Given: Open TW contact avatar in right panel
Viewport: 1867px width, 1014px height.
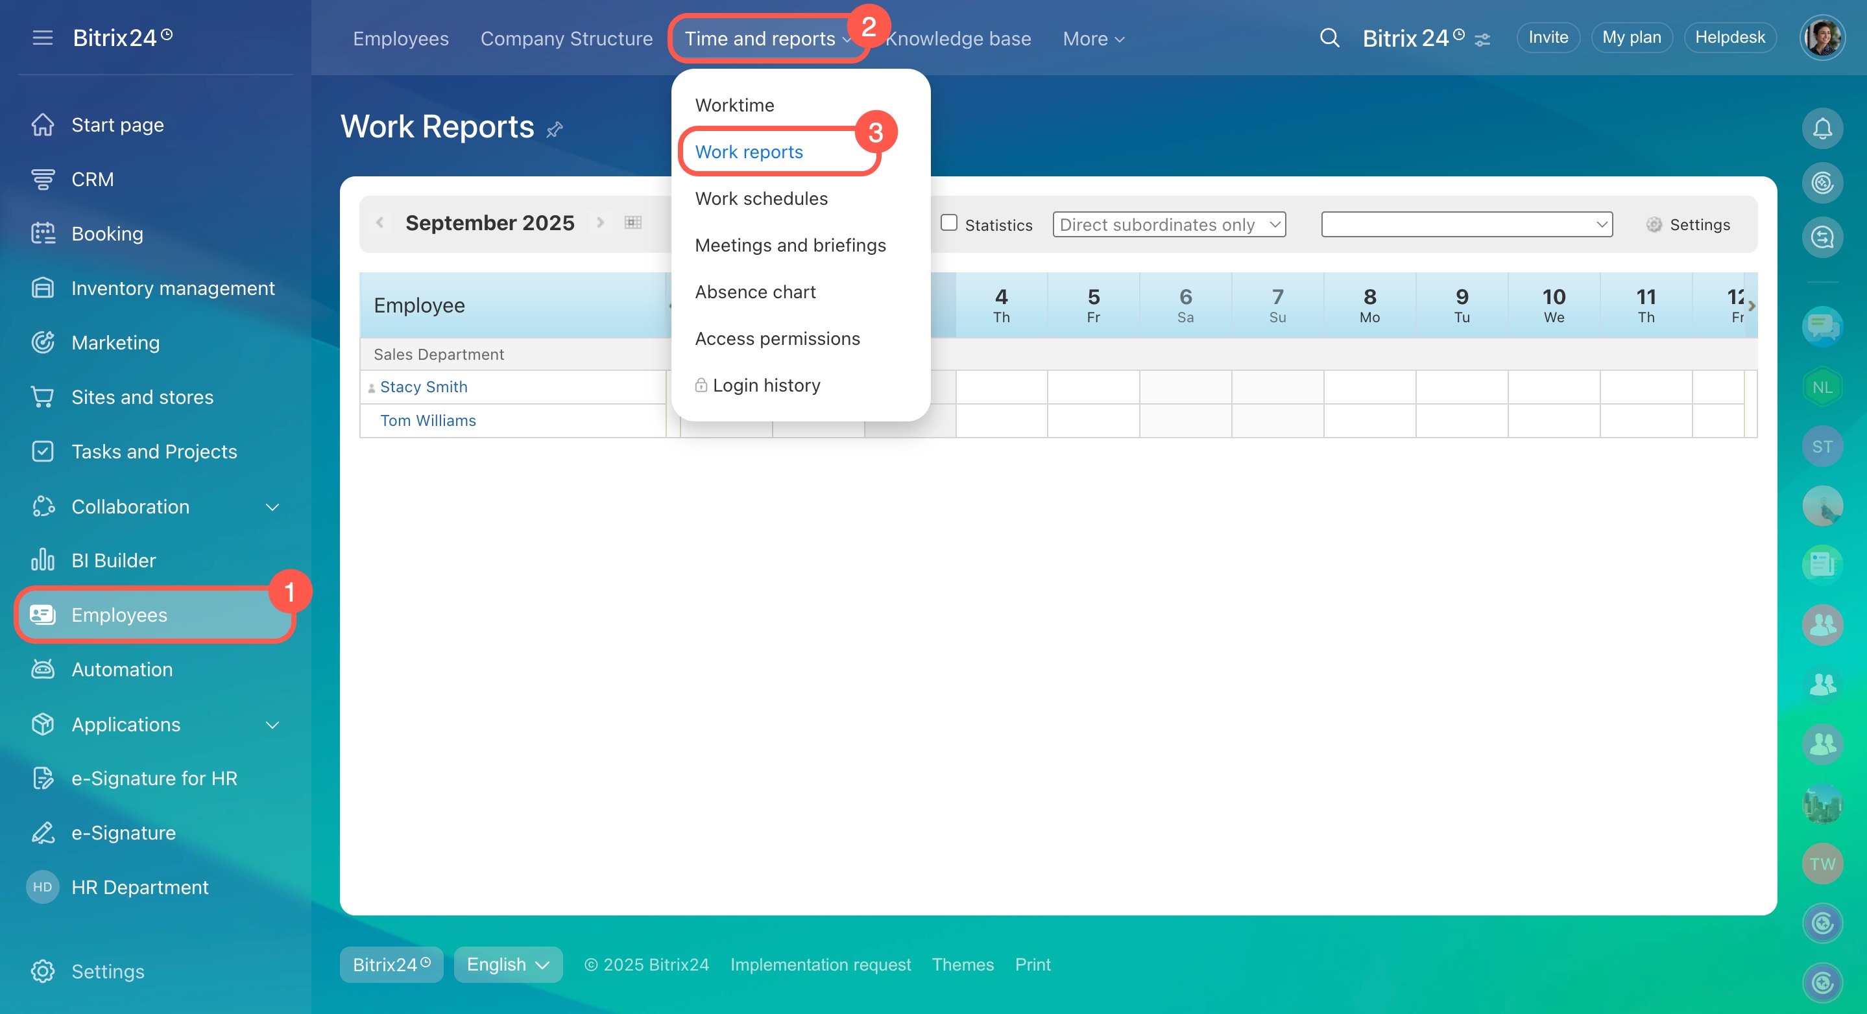Looking at the screenshot, I should (x=1822, y=864).
